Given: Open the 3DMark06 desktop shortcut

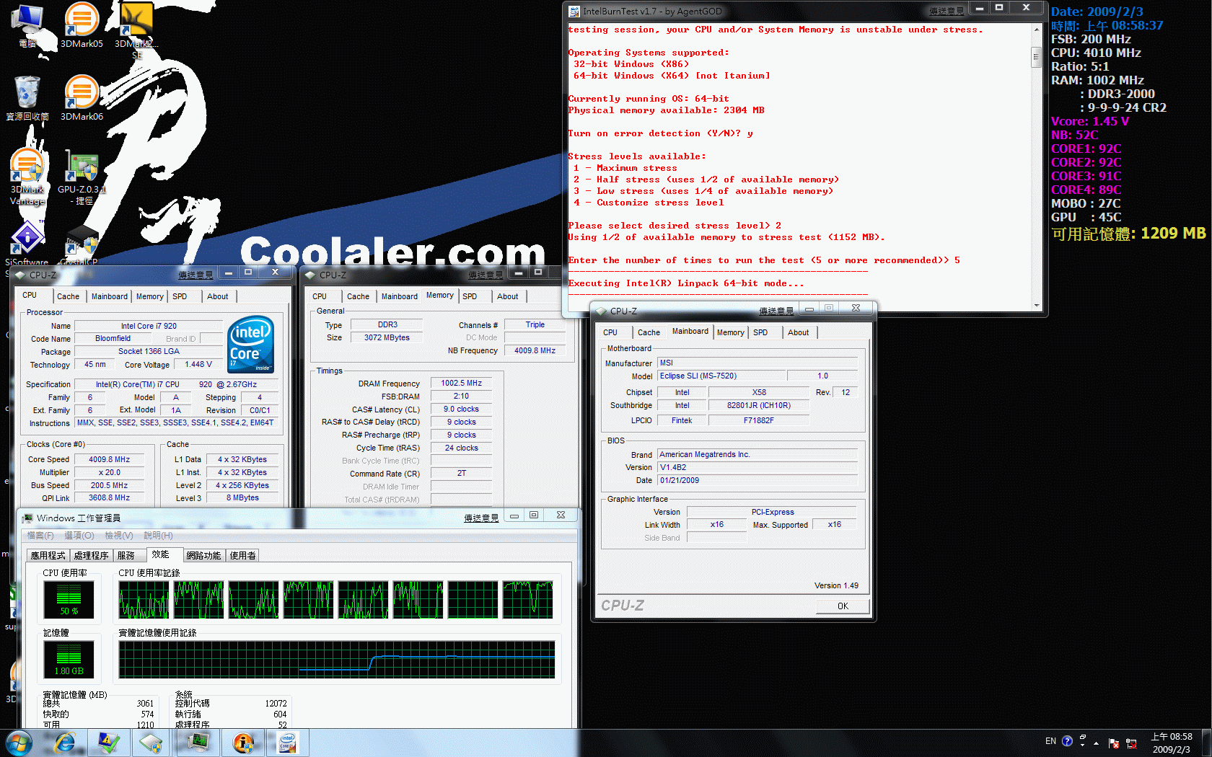Looking at the screenshot, I should (x=82, y=97).
